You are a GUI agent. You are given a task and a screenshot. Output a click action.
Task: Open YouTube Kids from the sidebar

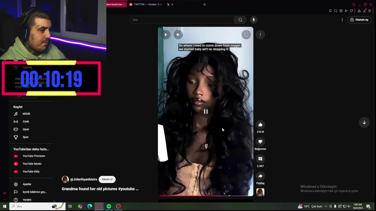[31, 171]
